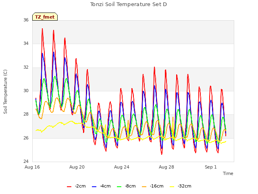Viewport: 258px width, 194px height.
Task: Click the blue -4cm legend swatch
Action: point(94,187)
